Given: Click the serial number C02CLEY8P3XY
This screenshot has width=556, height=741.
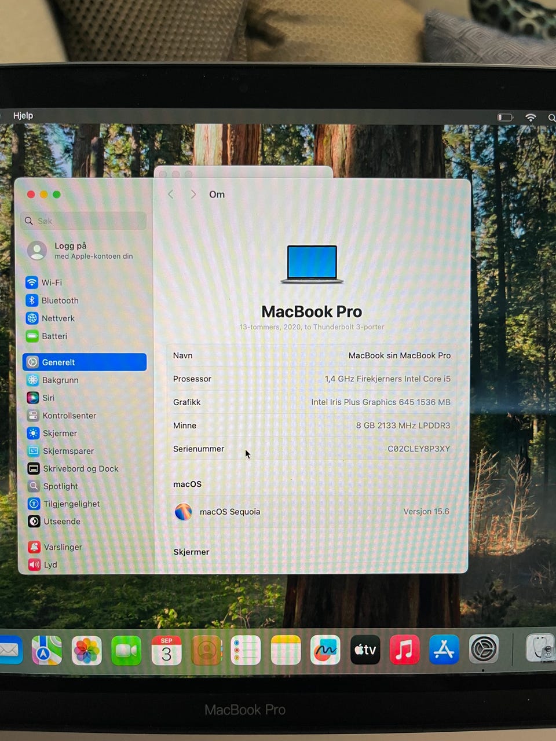Looking at the screenshot, I should click(419, 449).
